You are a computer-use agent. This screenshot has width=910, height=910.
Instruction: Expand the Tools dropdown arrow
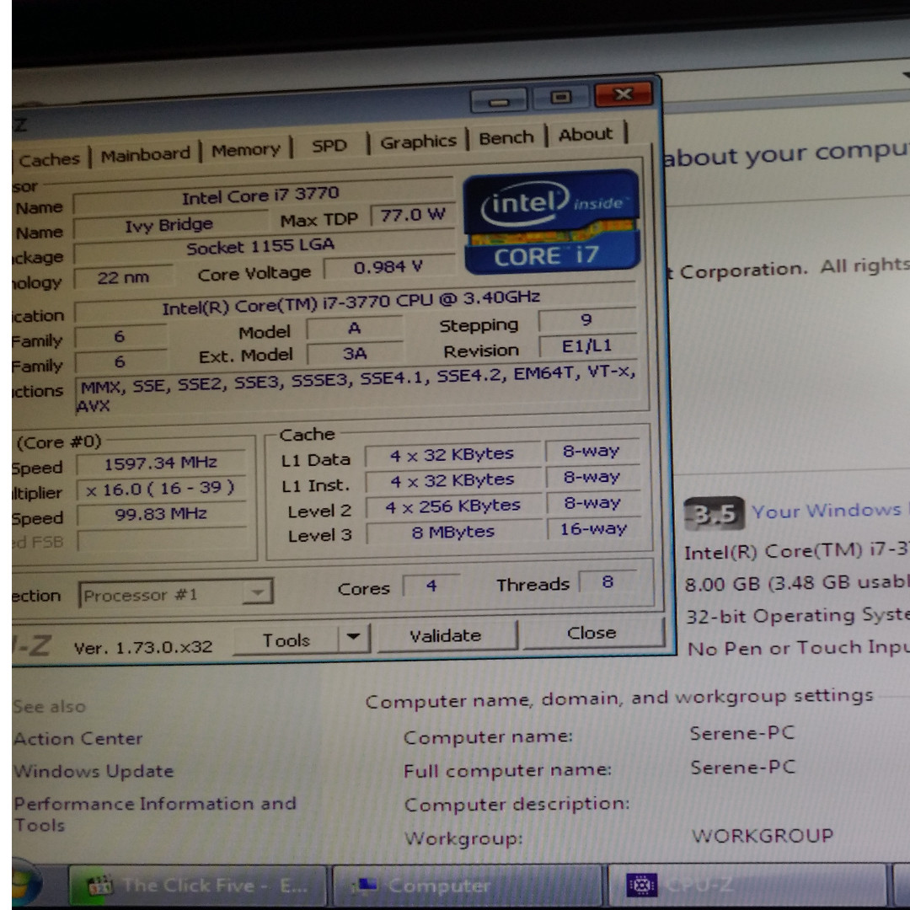tap(354, 637)
